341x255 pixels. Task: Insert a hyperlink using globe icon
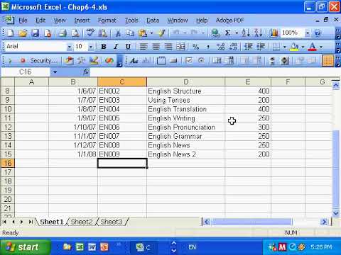coord(215,33)
